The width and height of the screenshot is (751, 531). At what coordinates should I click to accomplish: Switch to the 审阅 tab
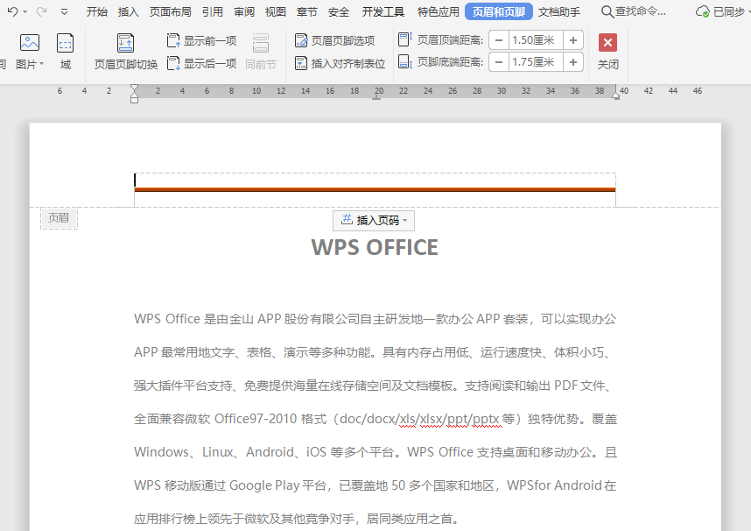pos(244,11)
